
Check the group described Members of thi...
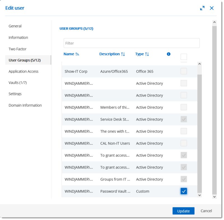tap(184, 107)
